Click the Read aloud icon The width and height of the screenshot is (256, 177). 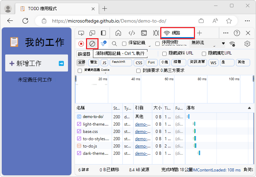[x=215, y=21]
